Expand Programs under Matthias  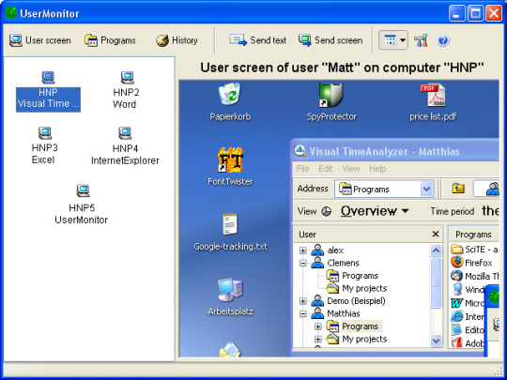pos(318,327)
